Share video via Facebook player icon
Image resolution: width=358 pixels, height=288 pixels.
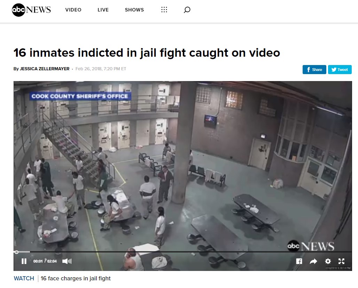(299, 261)
